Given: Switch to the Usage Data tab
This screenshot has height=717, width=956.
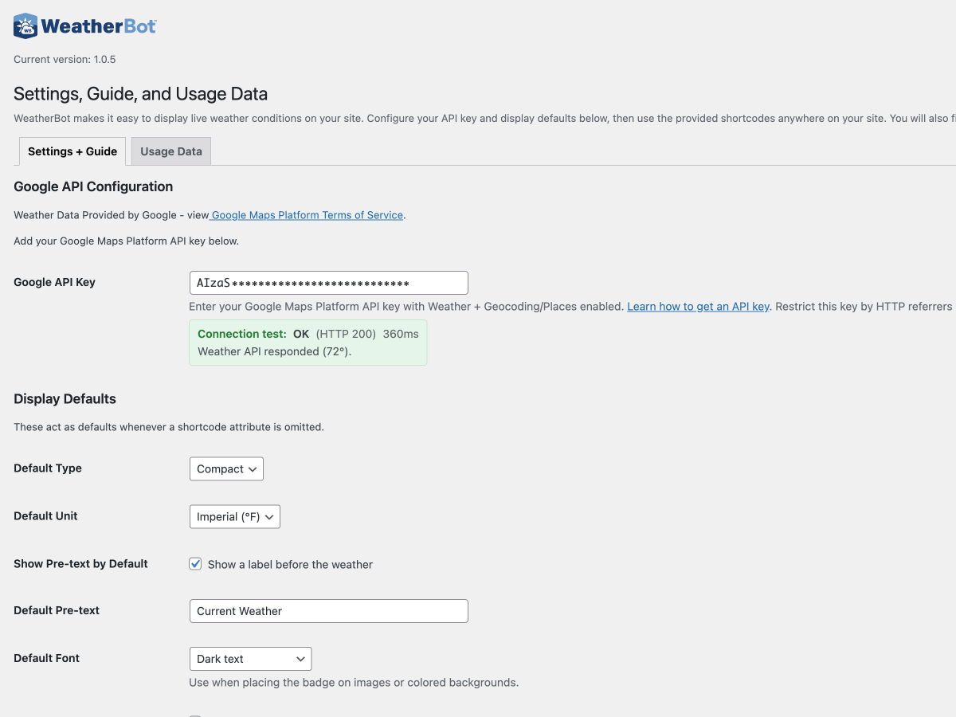Looking at the screenshot, I should [x=171, y=151].
